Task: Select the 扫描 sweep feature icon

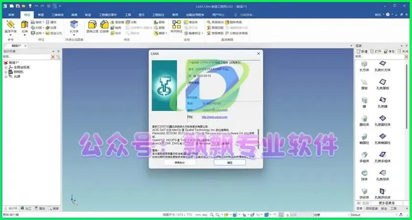Action: tap(33, 28)
